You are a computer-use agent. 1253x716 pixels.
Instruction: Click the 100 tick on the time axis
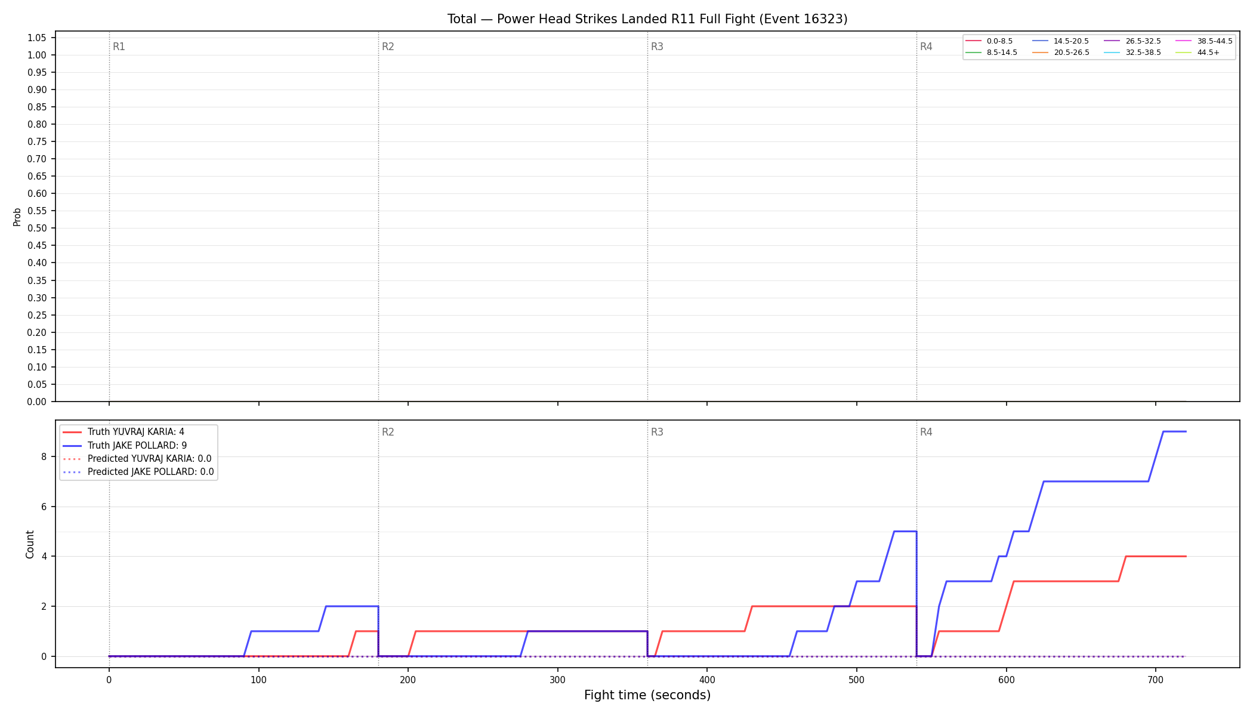[x=258, y=679]
